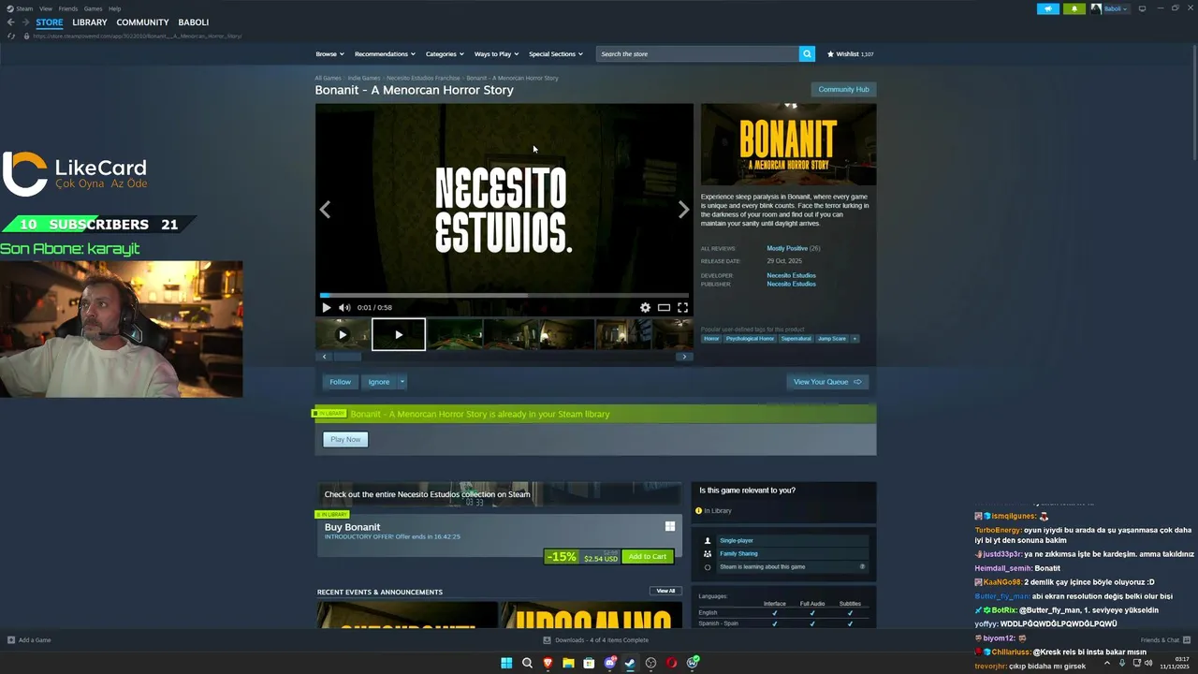Click View Your Queue button
Image resolution: width=1198 pixels, height=674 pixels.
click(827, 382)
